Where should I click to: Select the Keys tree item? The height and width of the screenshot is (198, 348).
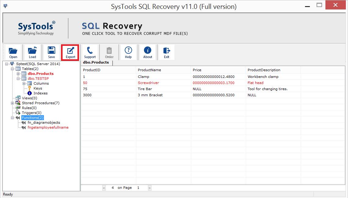point(38,88)
